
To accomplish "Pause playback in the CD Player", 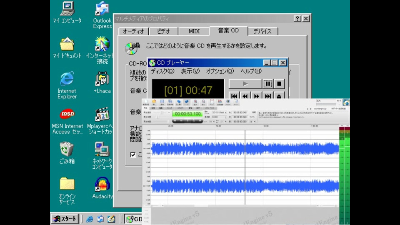I will tap(267, 84).
